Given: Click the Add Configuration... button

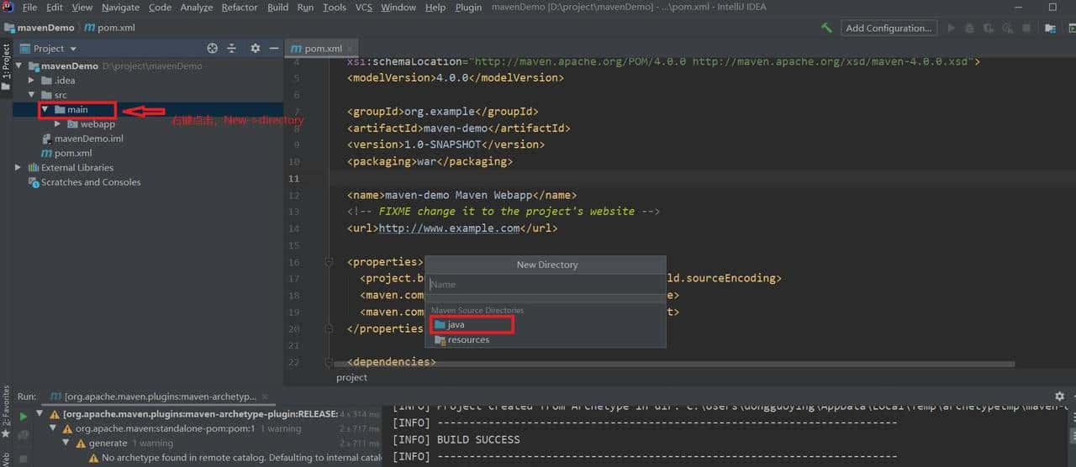Looking at the screenshot, I should point(889,28).
